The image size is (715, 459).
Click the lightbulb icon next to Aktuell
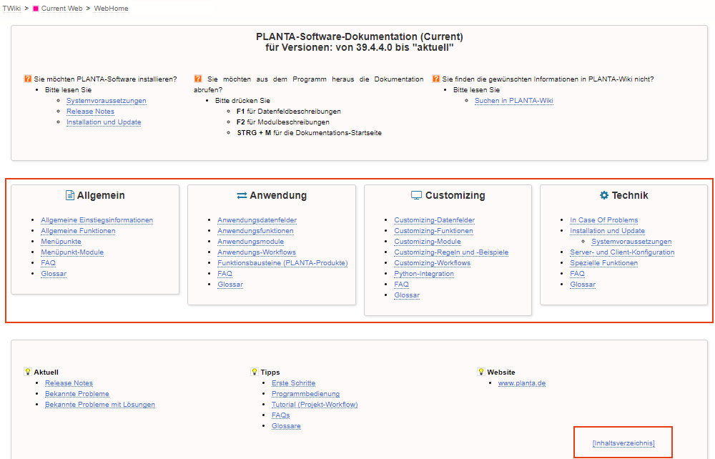click(x=28, y=372)
